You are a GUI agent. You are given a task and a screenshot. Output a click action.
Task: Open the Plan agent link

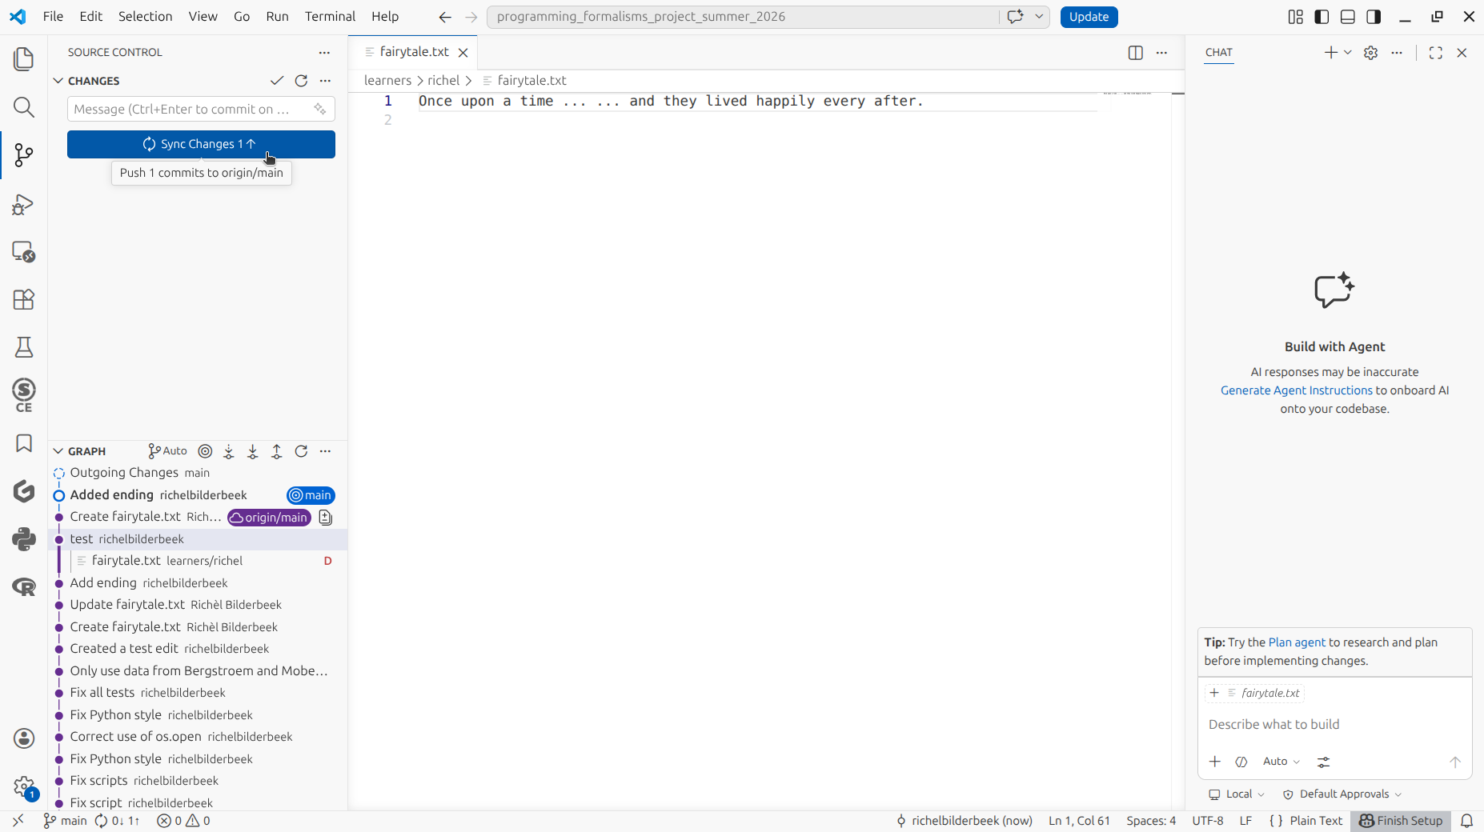click(1297, 642)
